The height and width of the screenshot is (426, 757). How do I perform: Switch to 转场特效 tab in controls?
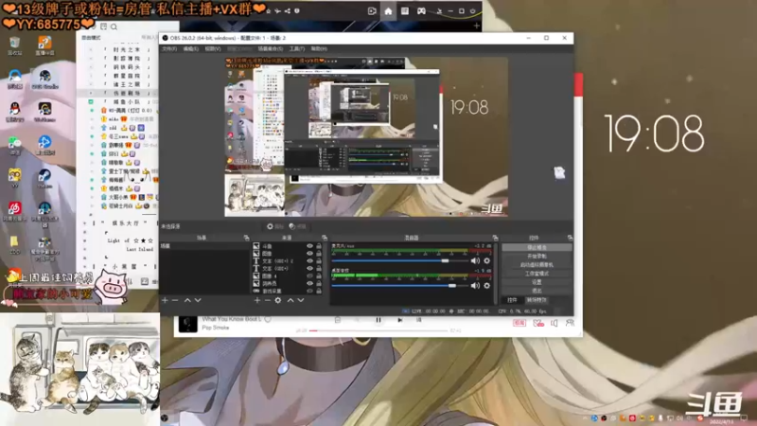coord(537,300)
